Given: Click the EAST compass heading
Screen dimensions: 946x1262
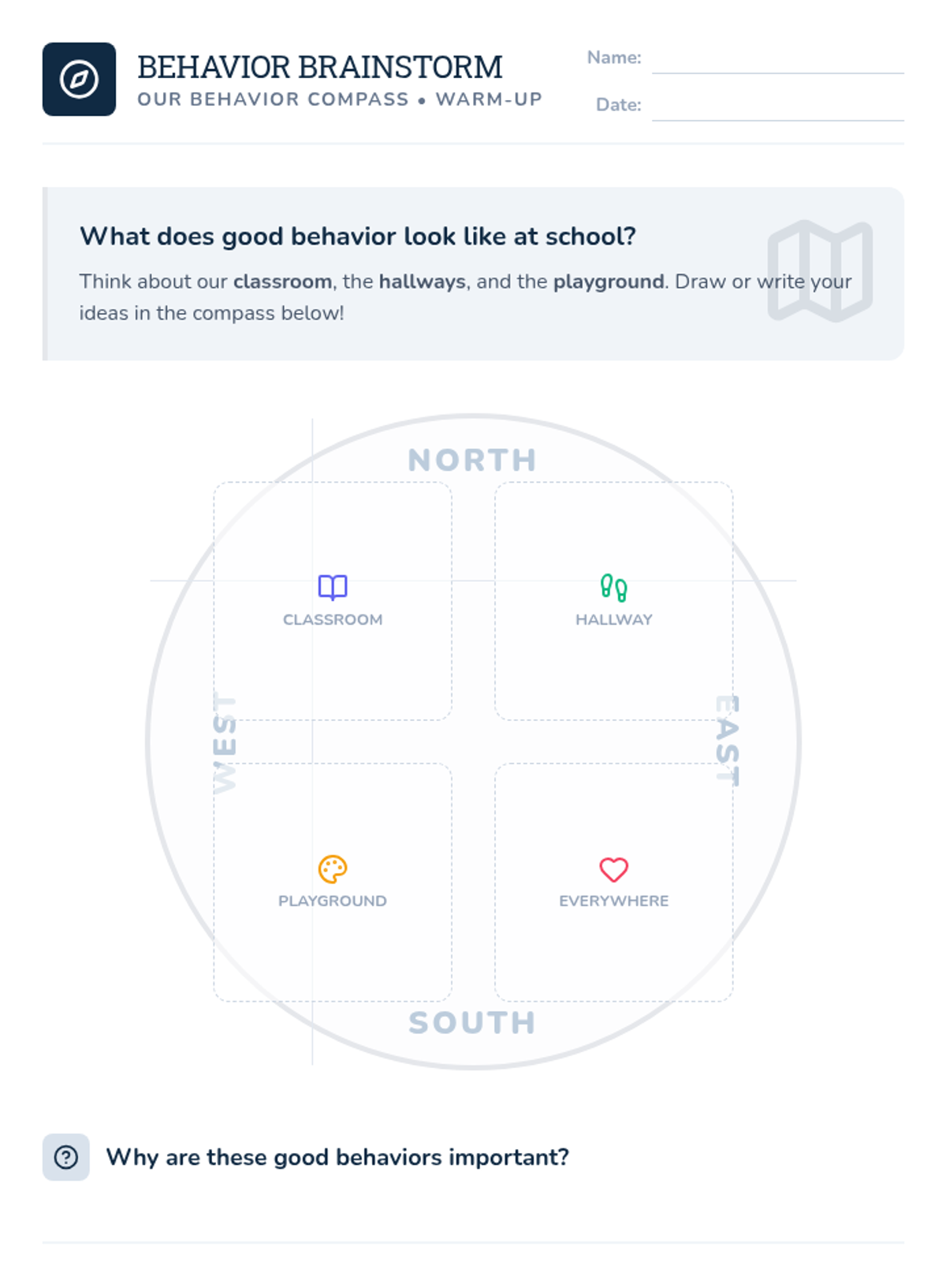Looking at the screenshot, I should click(727, 741).
